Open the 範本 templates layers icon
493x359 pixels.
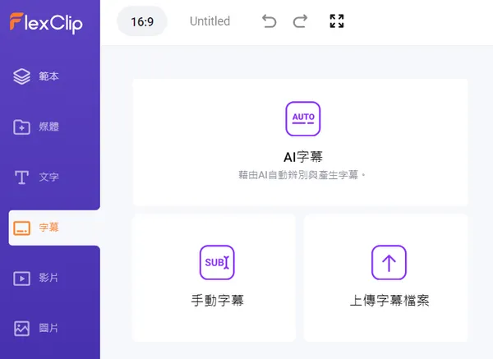click(x=21, y=76)
